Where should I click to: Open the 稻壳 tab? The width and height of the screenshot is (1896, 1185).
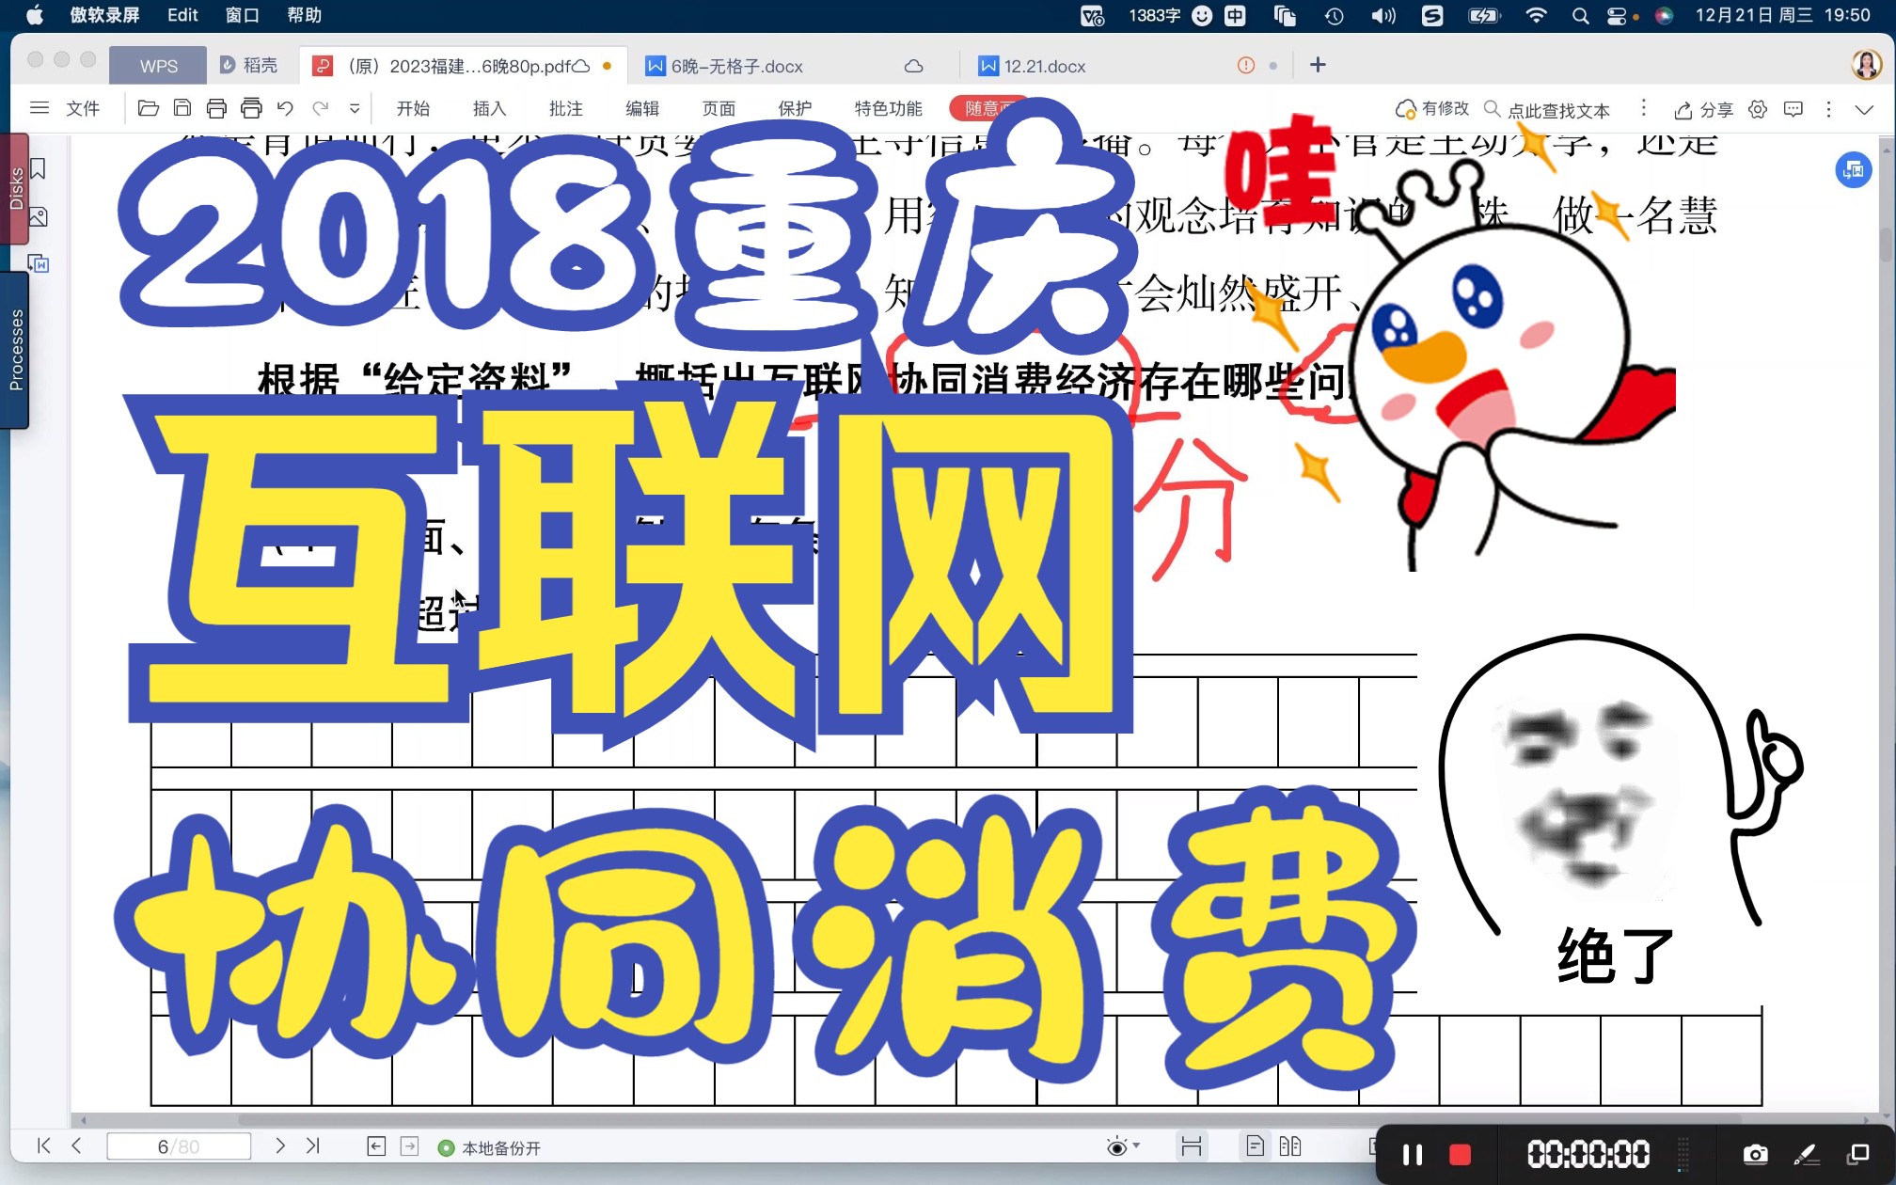pyautogui.click(x=250, y=65)
